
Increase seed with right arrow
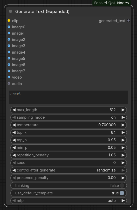pos(123,163)
